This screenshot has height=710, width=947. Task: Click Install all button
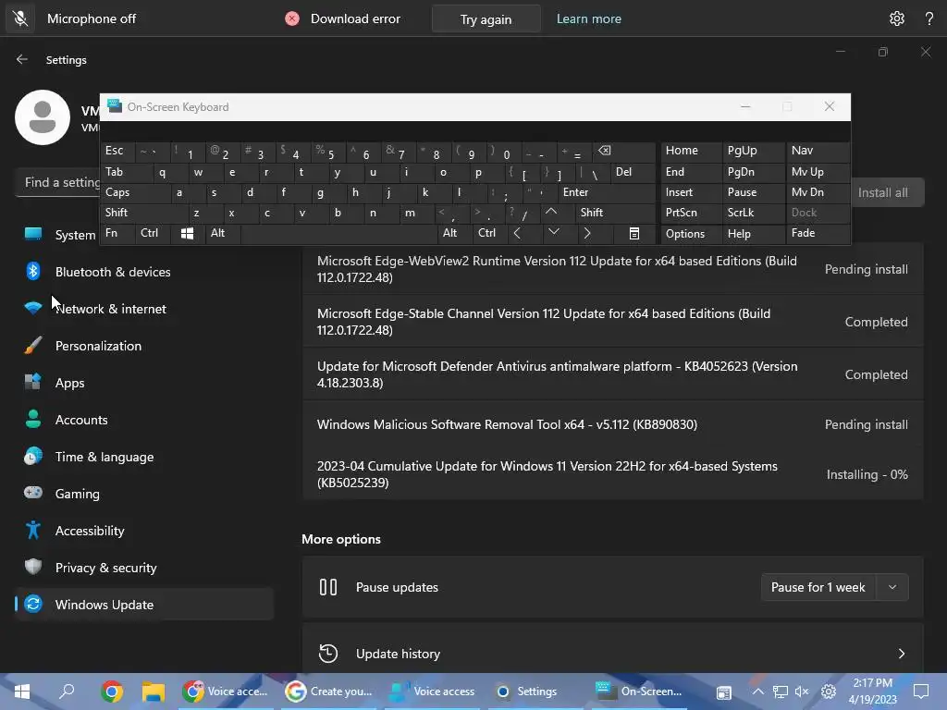coord(887,192)
